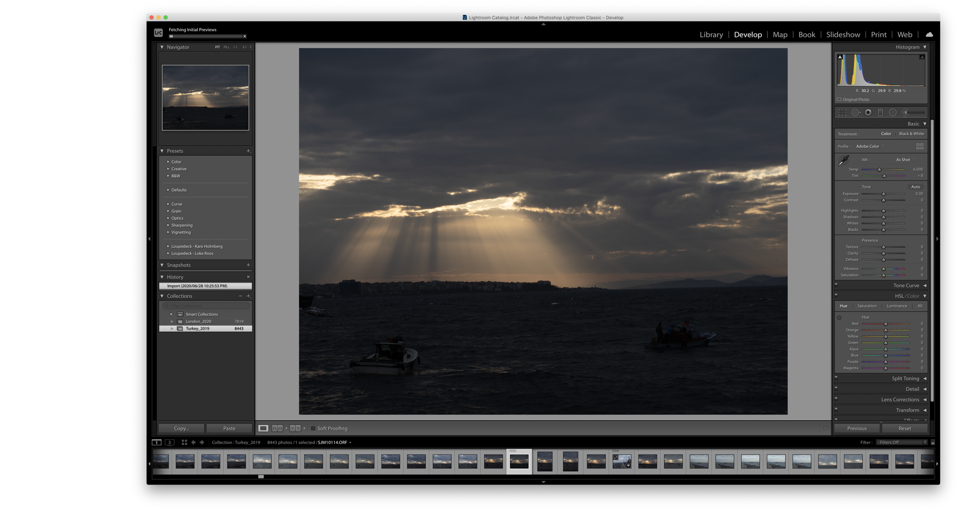Add a new preset with plus icon
The width and height of the screenshot is (960, 511).
(248, 151)
